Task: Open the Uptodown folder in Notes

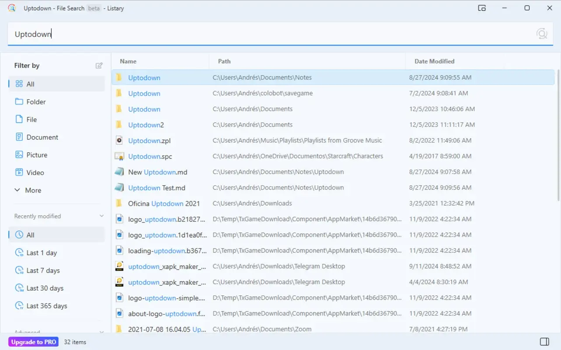Action: [x=144, y=77]
